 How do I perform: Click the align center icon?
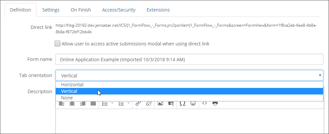[x=72, y=104]
